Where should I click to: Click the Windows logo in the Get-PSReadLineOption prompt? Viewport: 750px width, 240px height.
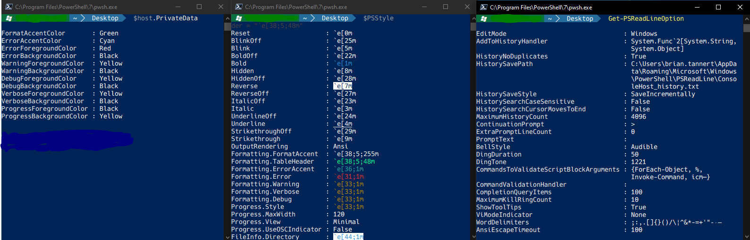pos(483,19)
